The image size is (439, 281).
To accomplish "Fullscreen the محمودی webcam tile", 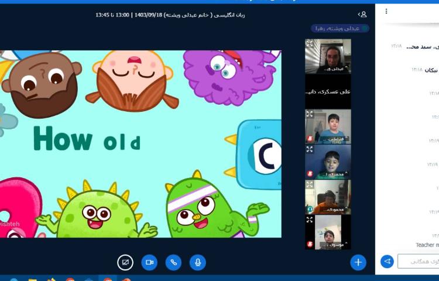I will [310, 184].
